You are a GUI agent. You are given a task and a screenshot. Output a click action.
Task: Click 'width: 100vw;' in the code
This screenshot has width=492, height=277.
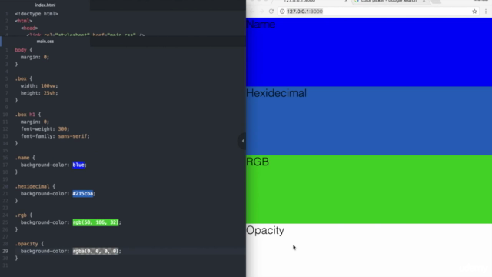click(x=39, y=85)
